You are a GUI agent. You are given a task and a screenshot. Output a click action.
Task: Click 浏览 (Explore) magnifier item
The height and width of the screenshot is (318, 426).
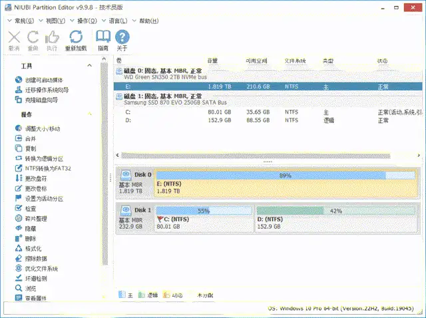point(25,289)
